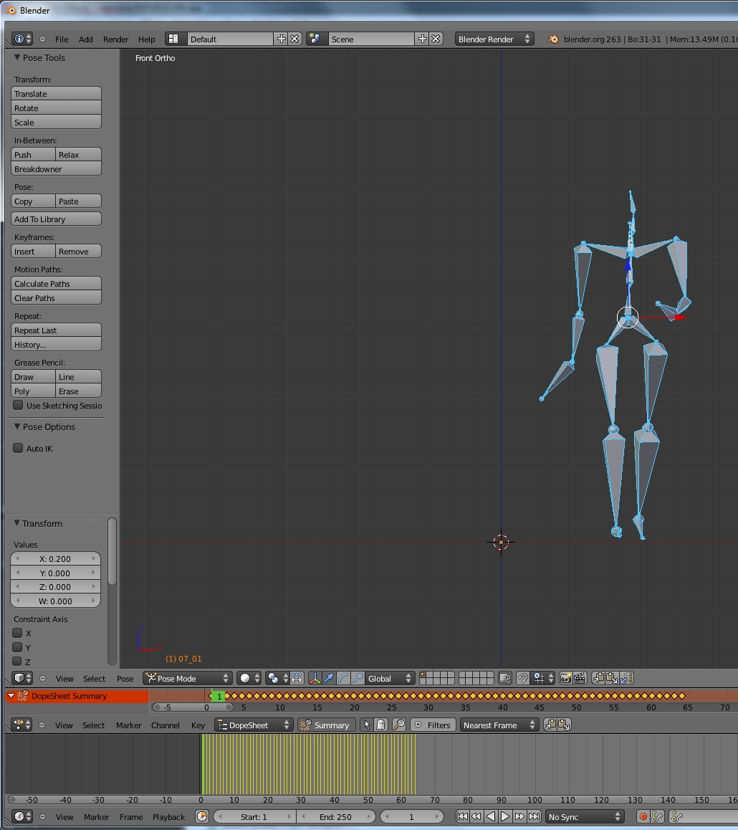The image size is (738, 830).
Task: Click the record button in the timeline header
Action: click(643, 816)
